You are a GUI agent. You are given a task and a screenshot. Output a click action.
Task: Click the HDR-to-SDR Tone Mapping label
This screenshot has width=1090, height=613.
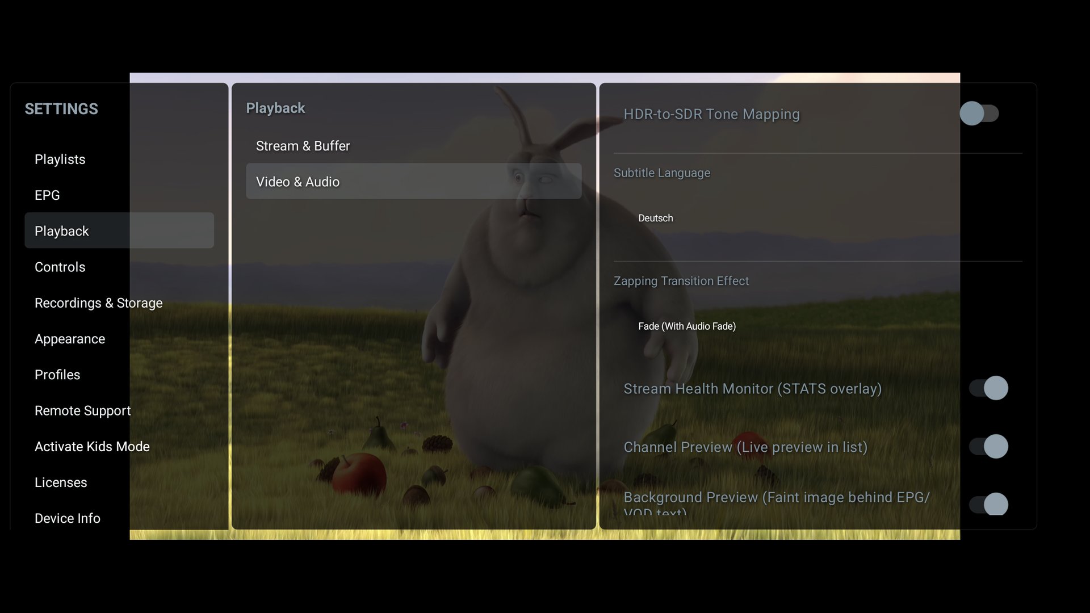pos(711,114)
